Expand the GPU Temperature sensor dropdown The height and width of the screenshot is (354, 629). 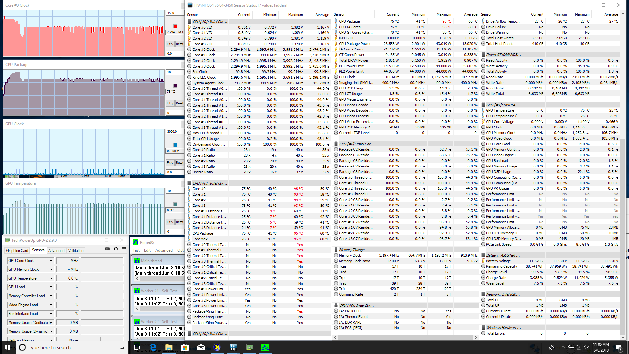coord(51,278)
